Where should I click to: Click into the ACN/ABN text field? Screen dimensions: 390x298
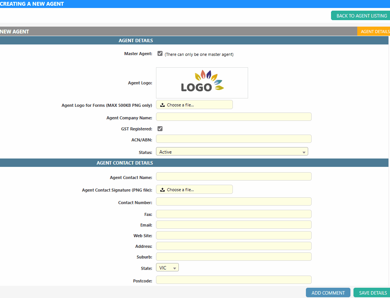click(234, 139)
